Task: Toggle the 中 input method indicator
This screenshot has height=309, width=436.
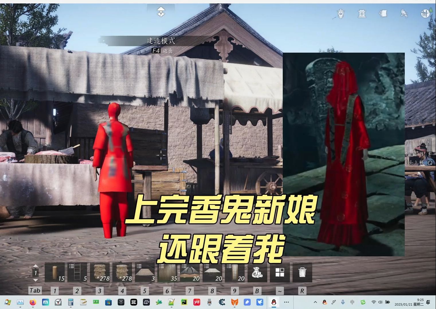Action: [x=352, y=302]
